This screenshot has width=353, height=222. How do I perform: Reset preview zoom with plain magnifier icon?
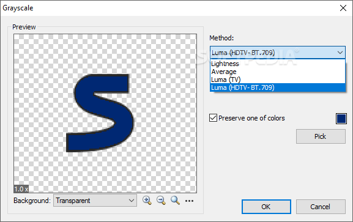click(175, 200)
